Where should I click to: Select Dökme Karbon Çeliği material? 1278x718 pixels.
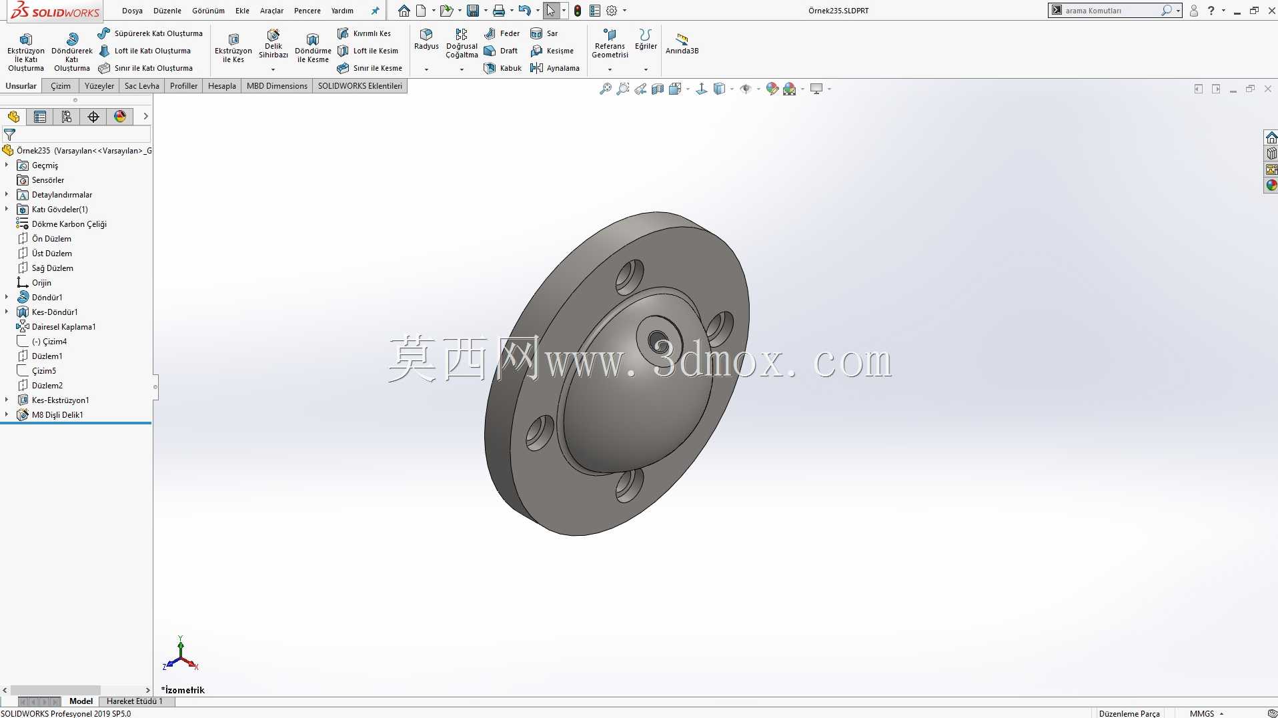pyautogui.click(x=61, y=224)
